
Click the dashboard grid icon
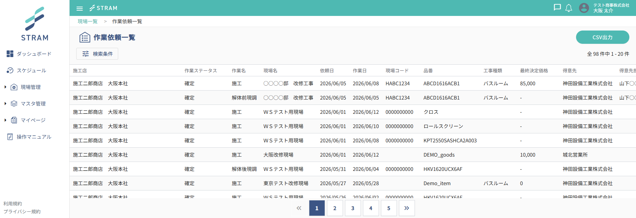pyautogui.click(x=10, y=54)
